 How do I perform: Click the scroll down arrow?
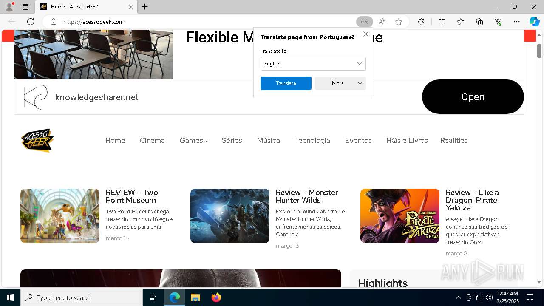(539, 282)
